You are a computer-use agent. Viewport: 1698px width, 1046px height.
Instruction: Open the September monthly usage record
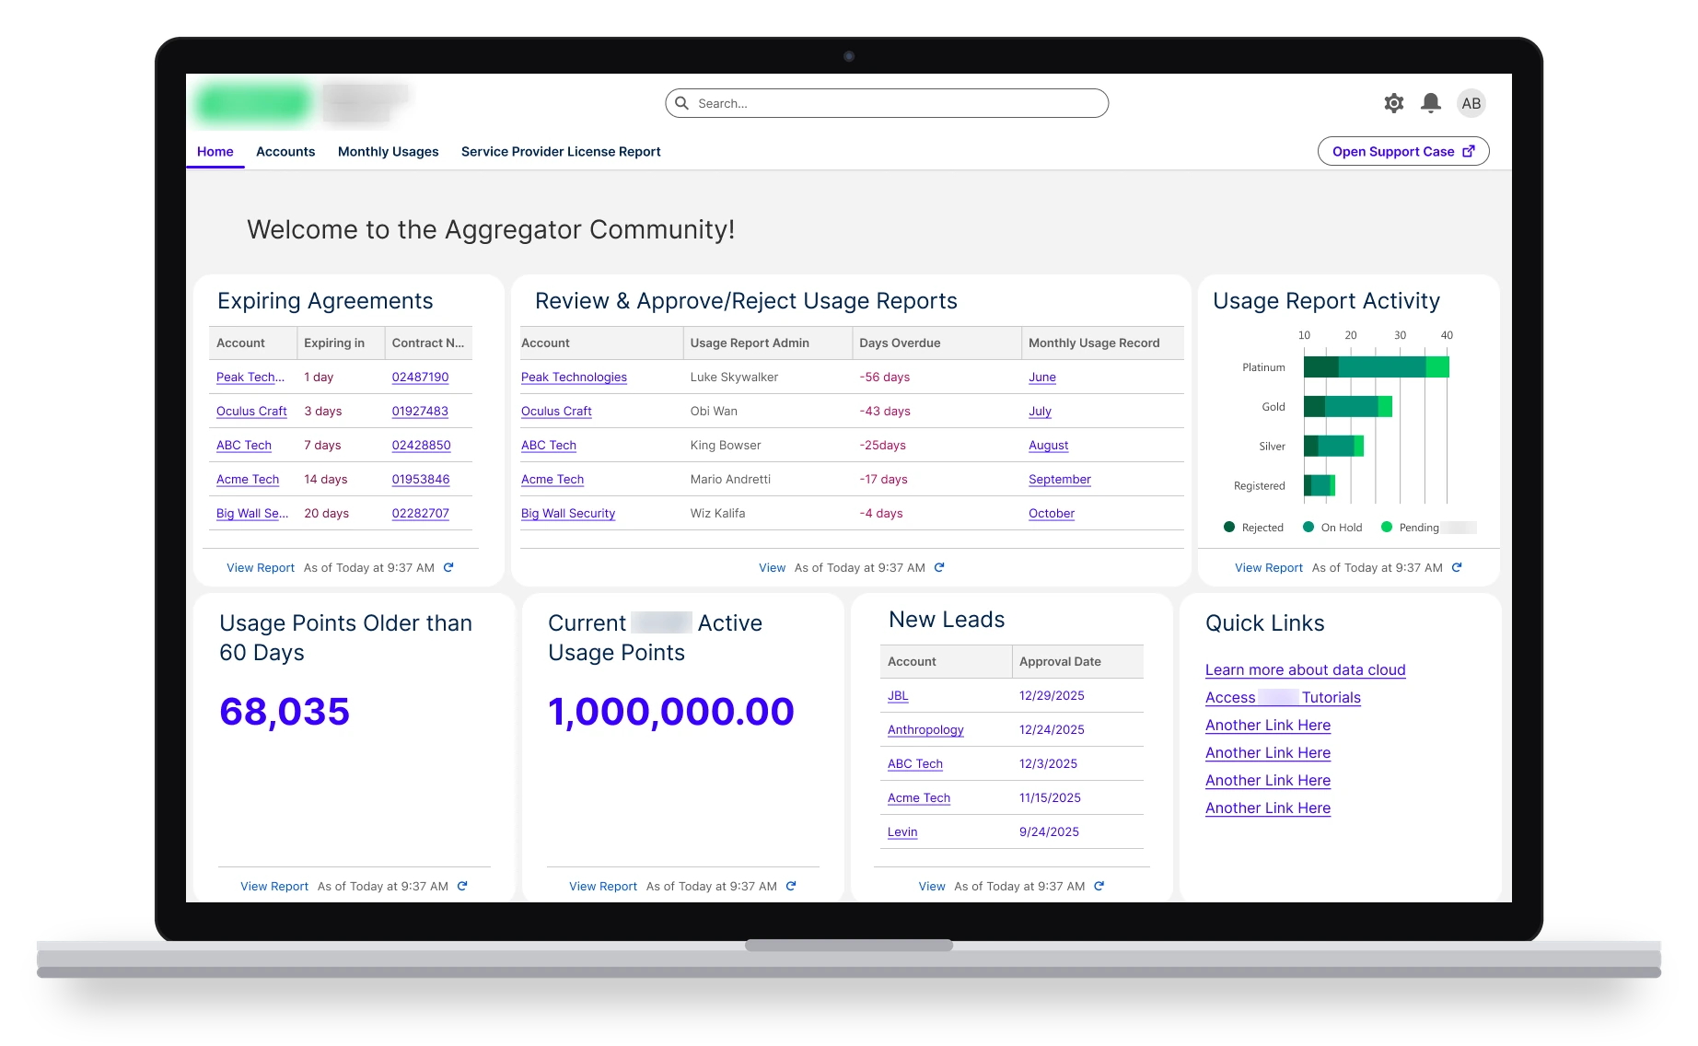click(1060, 479)
